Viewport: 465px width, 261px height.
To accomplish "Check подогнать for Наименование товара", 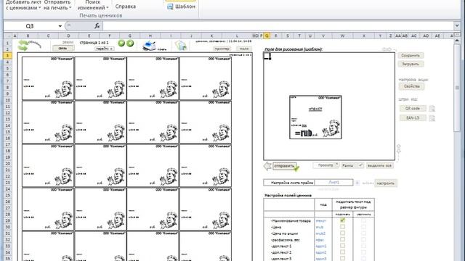I will (342, 220).
